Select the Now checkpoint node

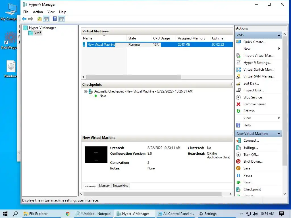coord(103,96)
